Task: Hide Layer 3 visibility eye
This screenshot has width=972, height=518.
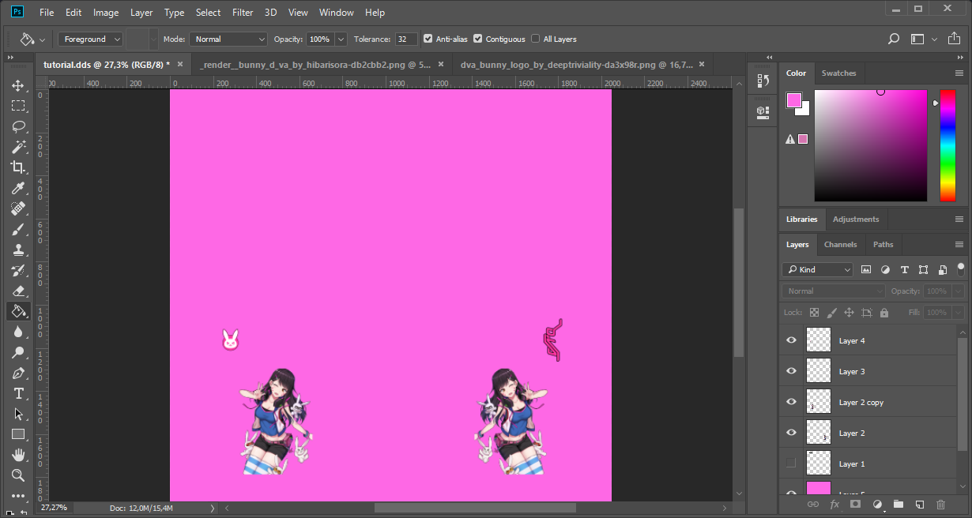Action: click(791, 371)
